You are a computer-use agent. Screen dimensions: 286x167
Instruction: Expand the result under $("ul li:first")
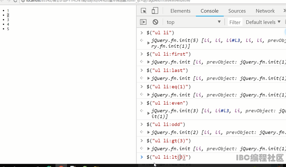tap(148, 62)
